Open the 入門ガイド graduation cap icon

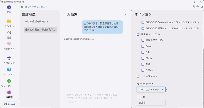(x=9, y=58)
